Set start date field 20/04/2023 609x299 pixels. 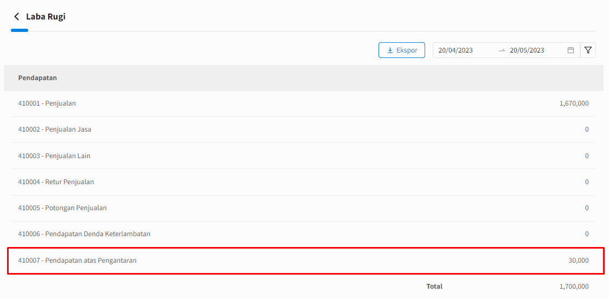click(x=456, y=50)
